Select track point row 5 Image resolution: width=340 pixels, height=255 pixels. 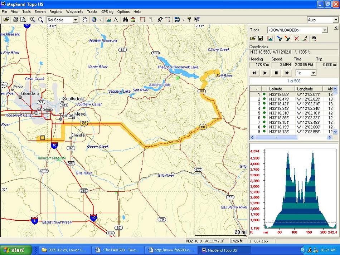291,113
